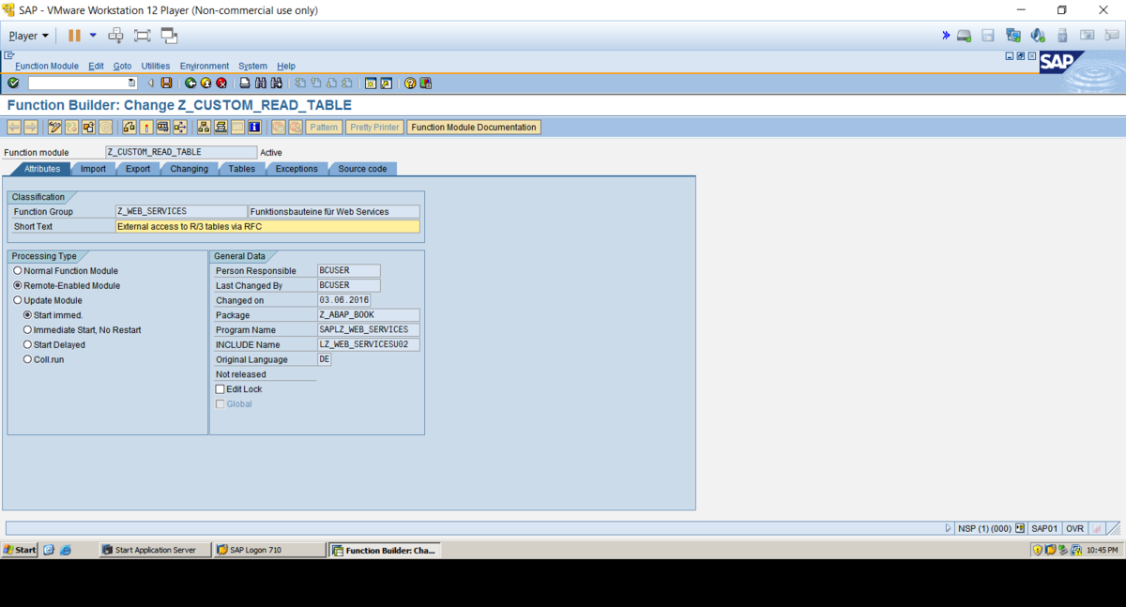This screenshot has width=1126, height=607.
Task: Click the VMware hard disk device icon
Action: [x=964, y=36]
